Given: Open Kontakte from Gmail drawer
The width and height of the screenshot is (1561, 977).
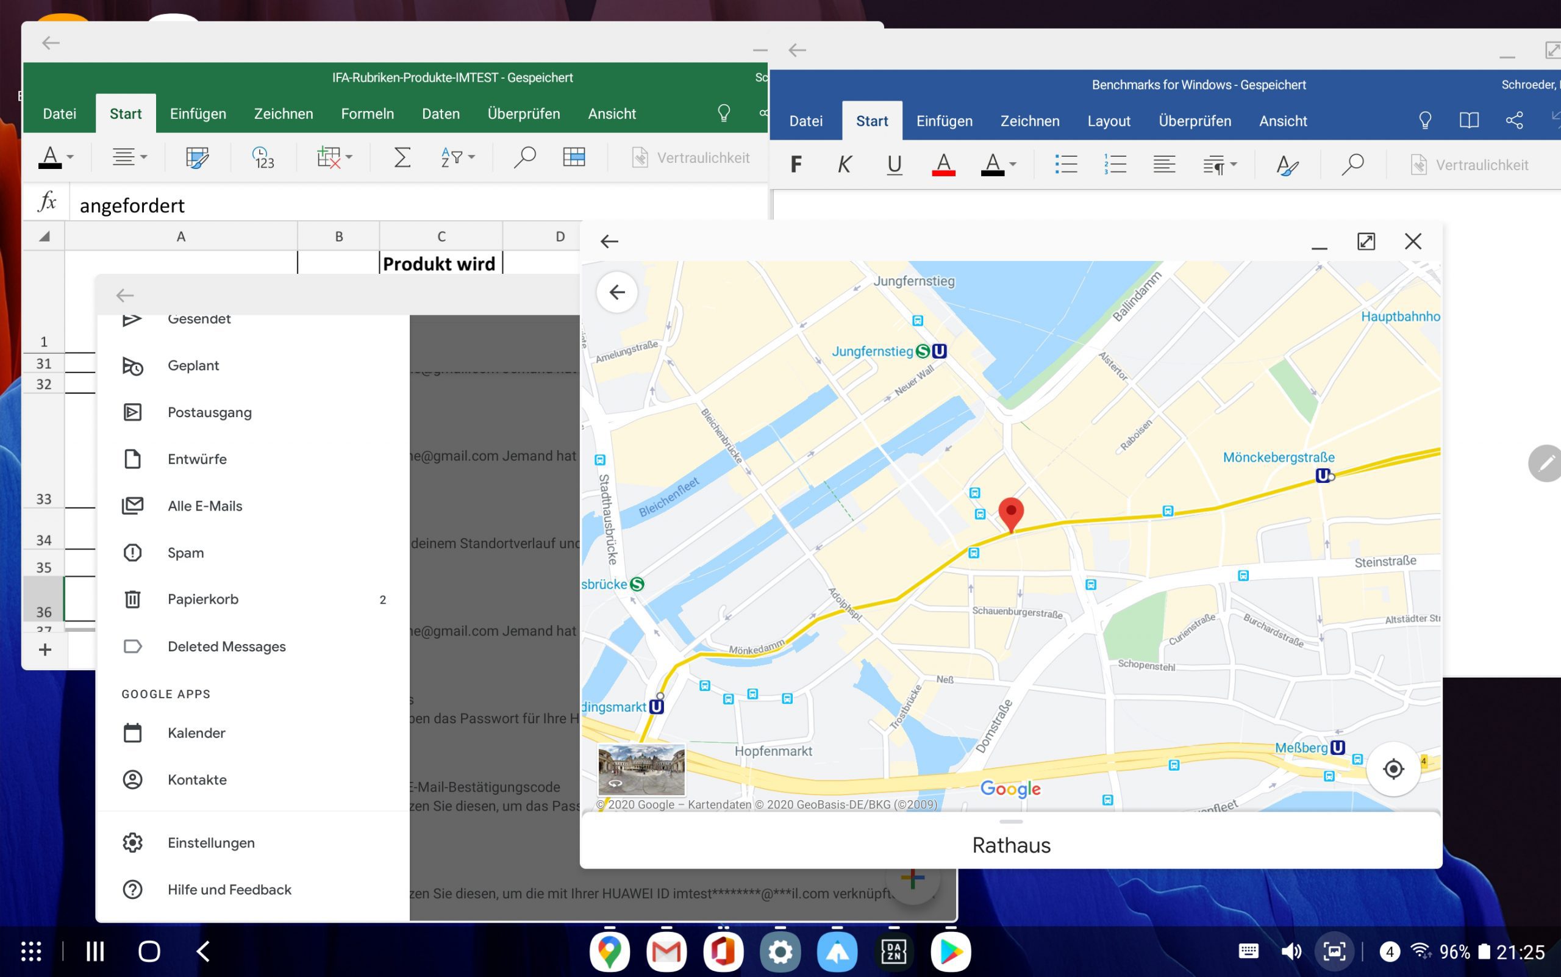Looking at the screenshot, I should click(252, 779).
